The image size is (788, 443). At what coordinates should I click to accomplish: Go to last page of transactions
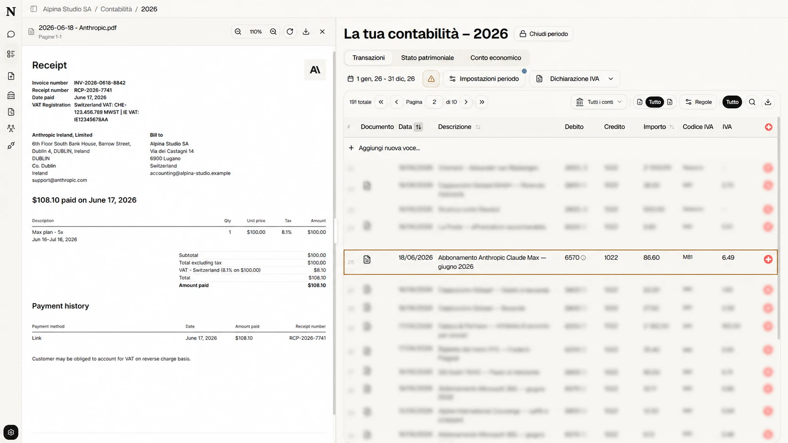482,102
